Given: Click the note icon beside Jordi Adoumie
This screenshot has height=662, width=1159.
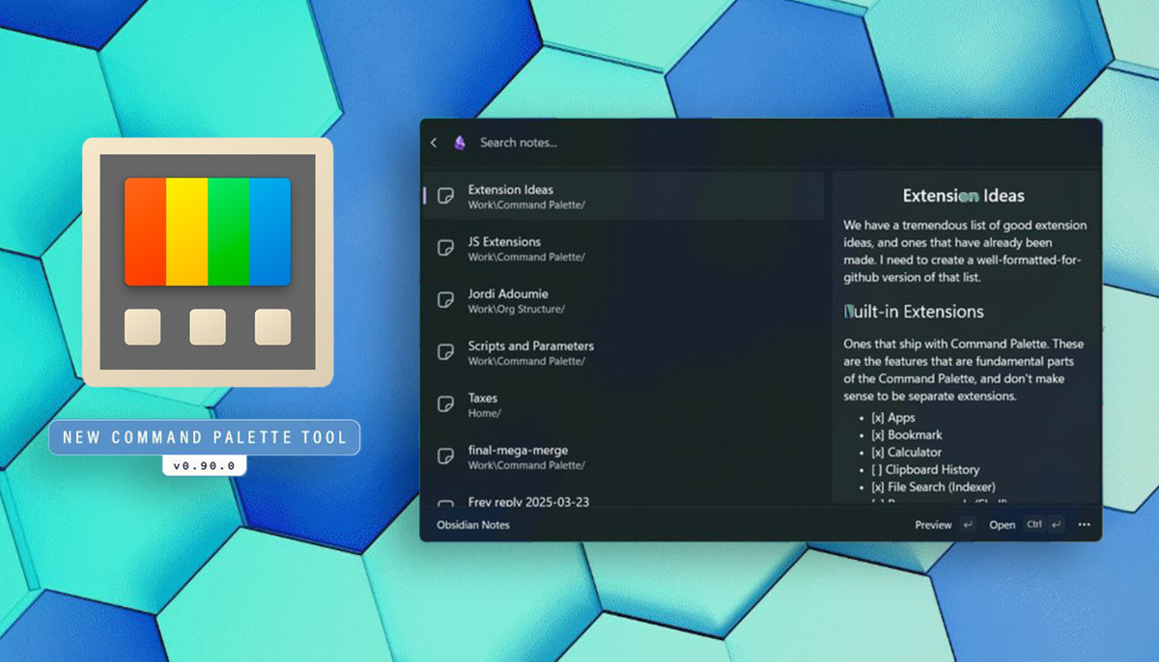Looking at the screenshot, I should (x=445, y=300).
